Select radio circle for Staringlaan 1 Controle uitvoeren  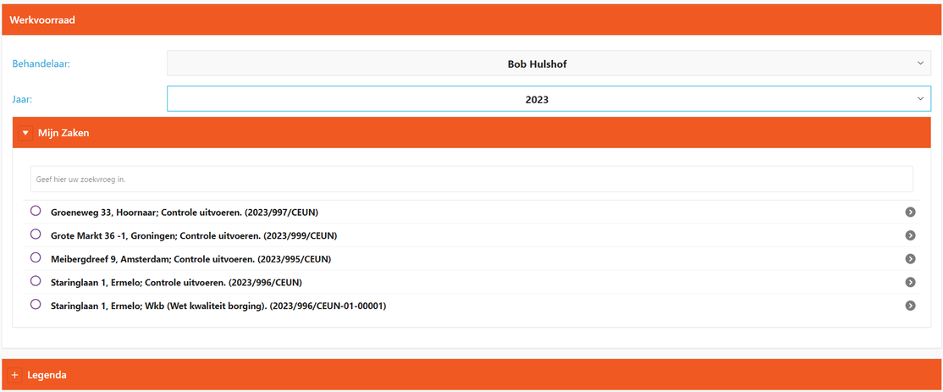point(36,281)
